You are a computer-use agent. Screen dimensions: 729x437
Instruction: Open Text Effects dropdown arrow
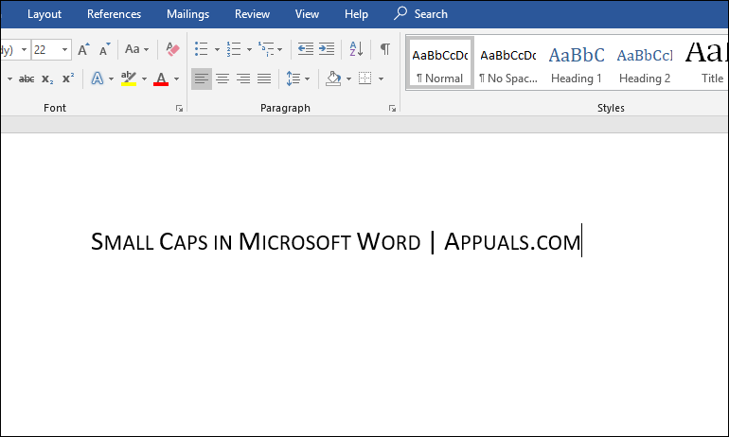click(111, 79)
